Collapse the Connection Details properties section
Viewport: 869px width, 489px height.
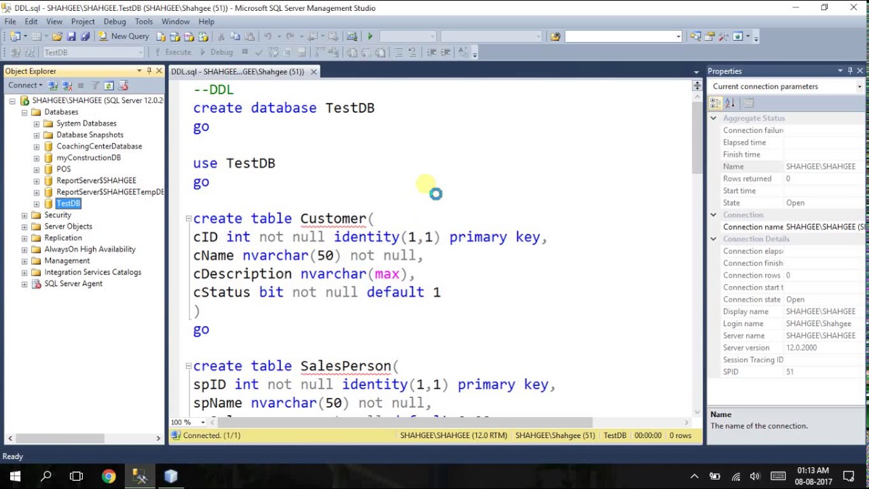[713, 239]
